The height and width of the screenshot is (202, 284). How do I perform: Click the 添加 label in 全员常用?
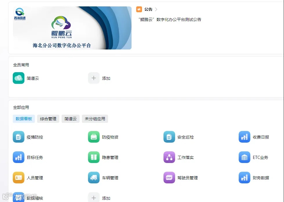tap(106, 78)
